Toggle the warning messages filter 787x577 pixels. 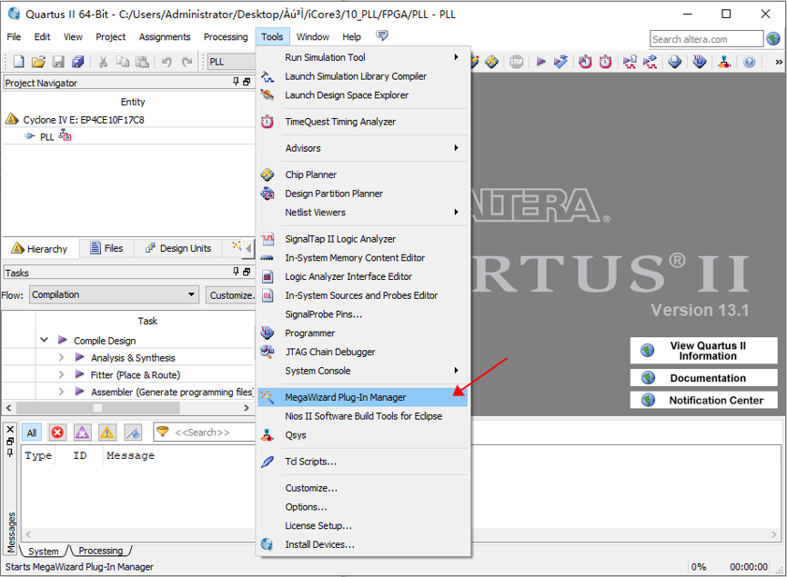[x=107, y=433]
